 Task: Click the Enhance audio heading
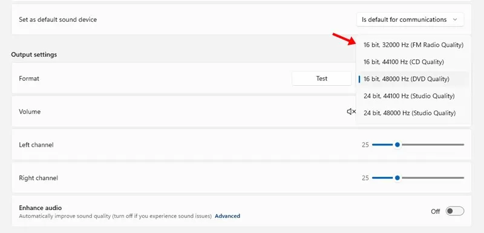[40, 208]
